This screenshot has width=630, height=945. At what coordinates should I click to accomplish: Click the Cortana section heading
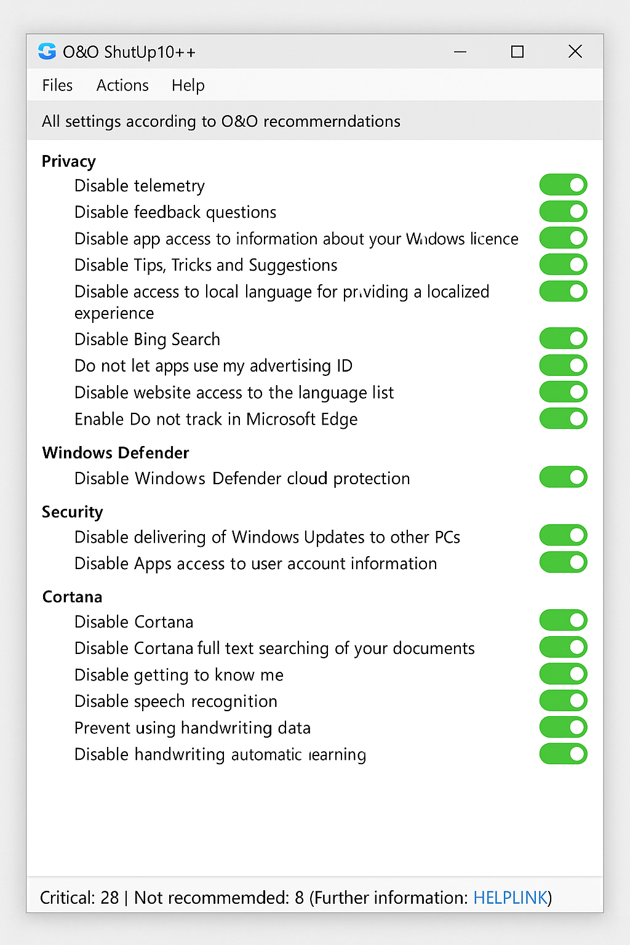72,597
